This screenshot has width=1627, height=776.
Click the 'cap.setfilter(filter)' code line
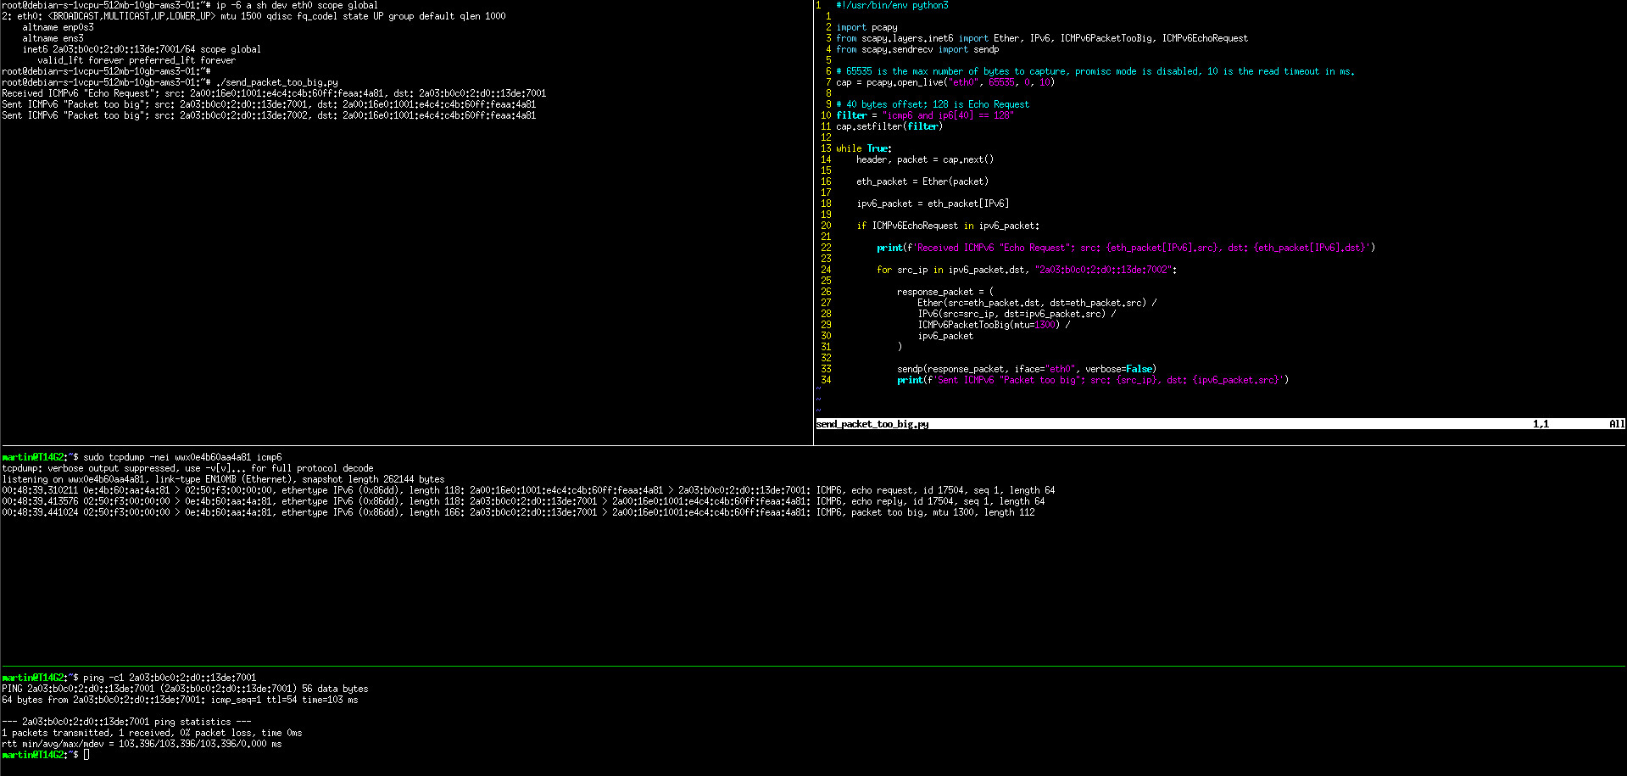point(889,126)
